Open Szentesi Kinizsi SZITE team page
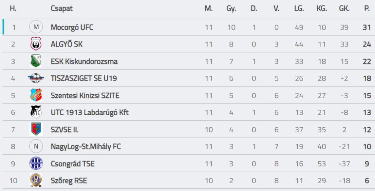 click(85, 95)
